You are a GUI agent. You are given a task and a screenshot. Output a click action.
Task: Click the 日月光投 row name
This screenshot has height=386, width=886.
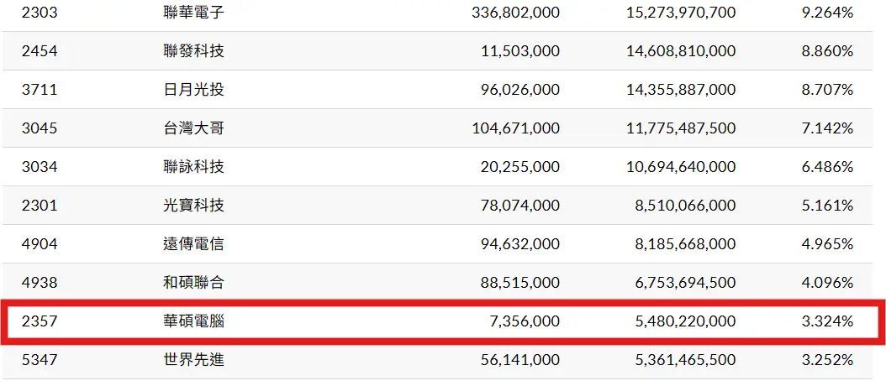(x=194, y=90)
